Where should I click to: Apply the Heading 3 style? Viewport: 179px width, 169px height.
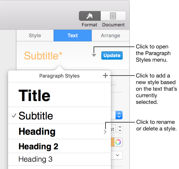coord(59,159)
